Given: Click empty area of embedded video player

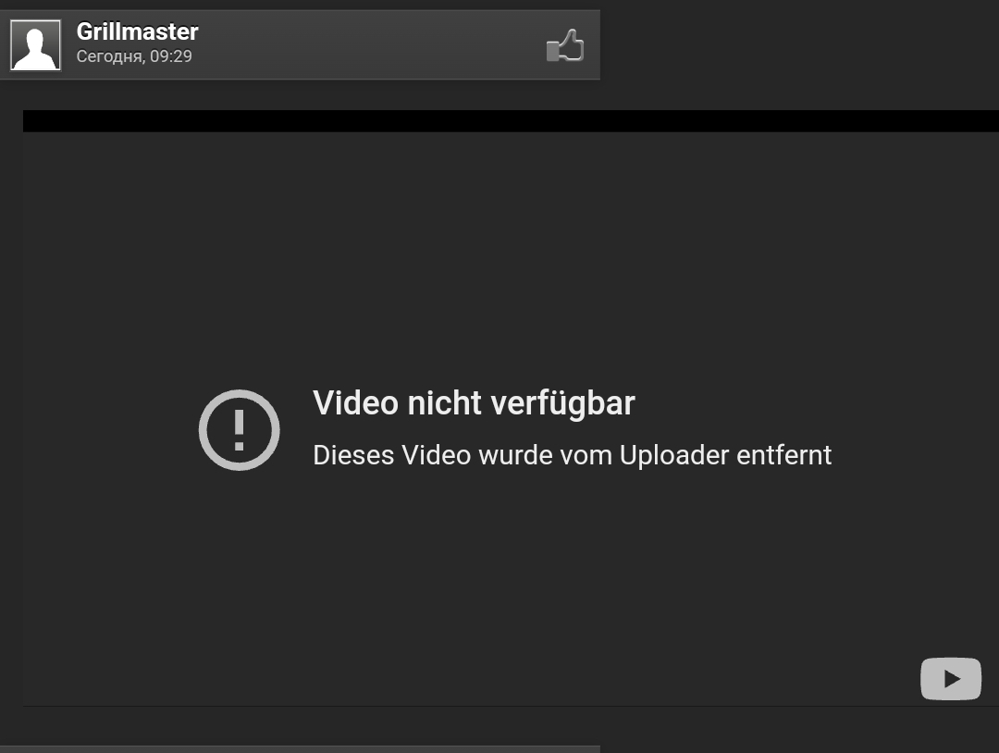Looking at the screenshot, I should pyautogui.click(x=510, y=254).
